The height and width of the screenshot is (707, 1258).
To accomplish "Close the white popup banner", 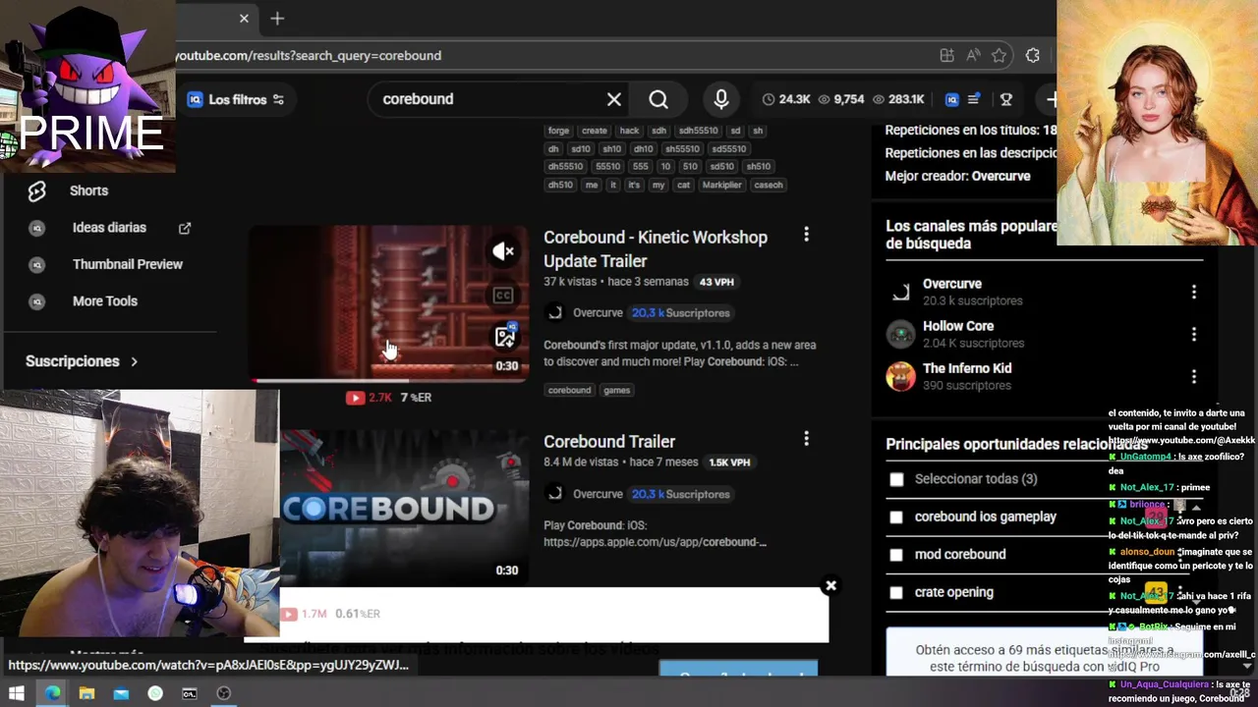I will tap(830, 585).
